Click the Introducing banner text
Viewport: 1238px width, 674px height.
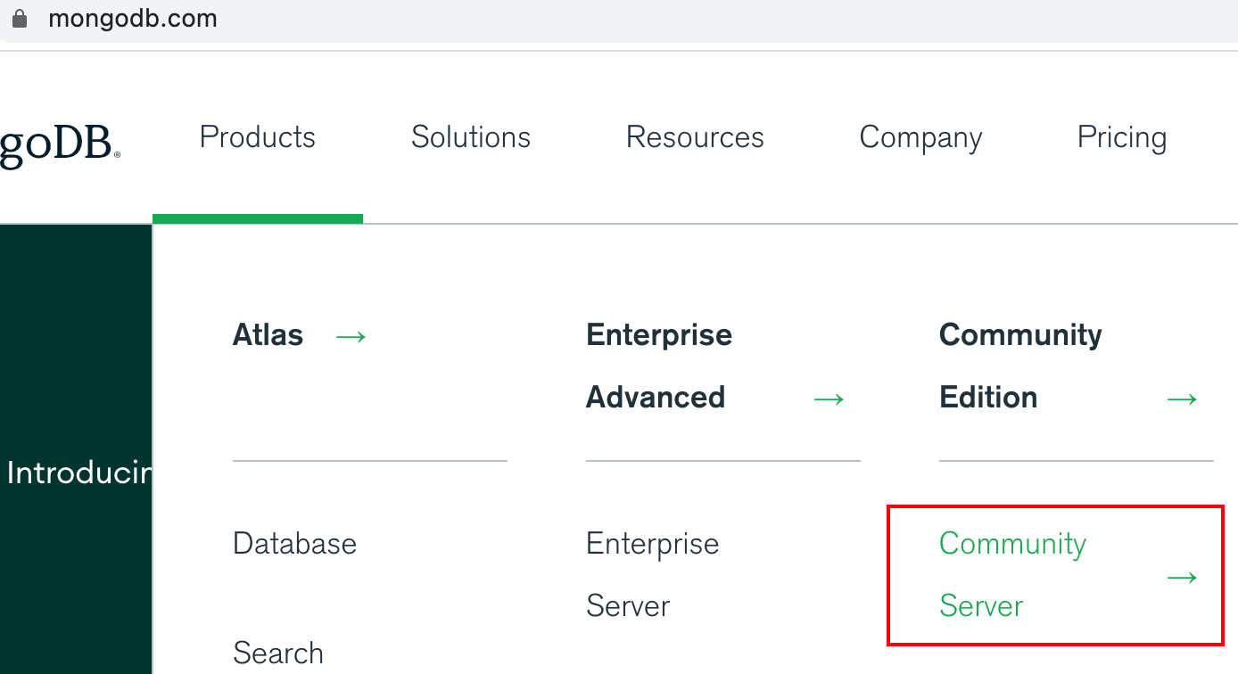pyautogui.click(x=78, y=473)
